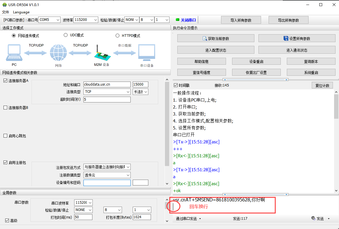Click the green serial port status indicator
339x229 pixels.
coord(178,20)
